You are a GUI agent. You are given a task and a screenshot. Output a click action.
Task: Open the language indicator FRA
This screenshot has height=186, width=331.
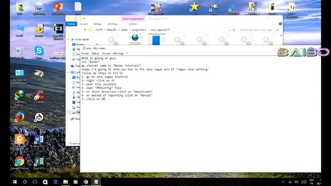[311, 182]
